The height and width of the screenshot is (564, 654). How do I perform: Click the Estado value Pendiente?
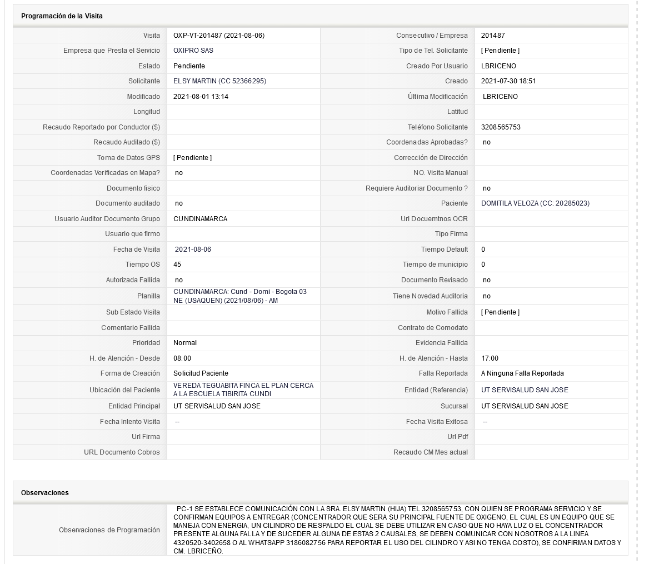pos(189,66)
